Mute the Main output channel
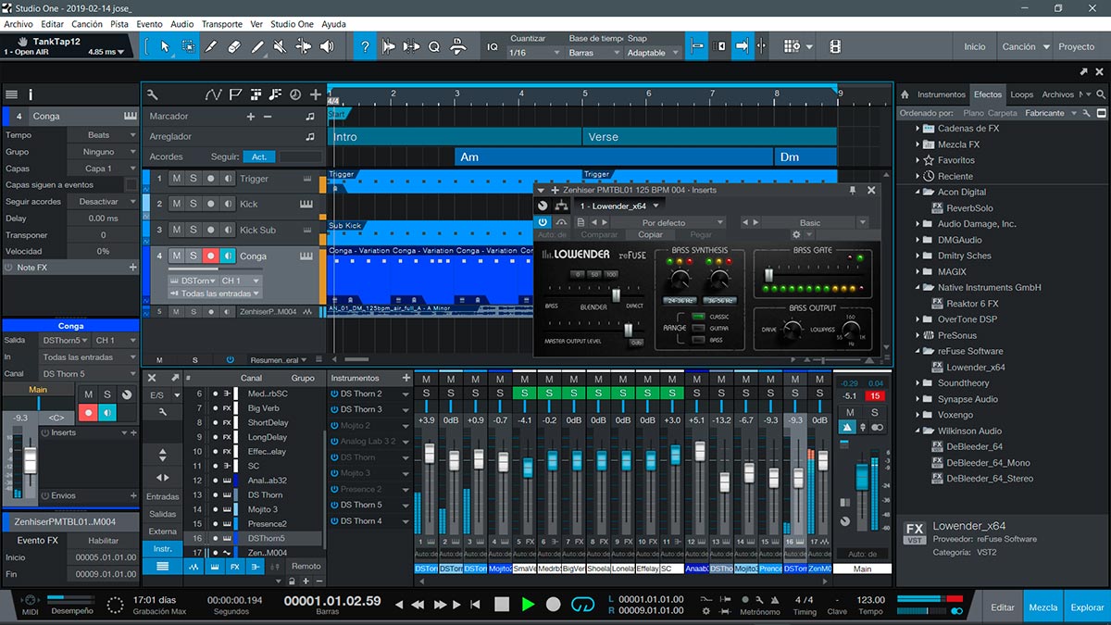 850,412
